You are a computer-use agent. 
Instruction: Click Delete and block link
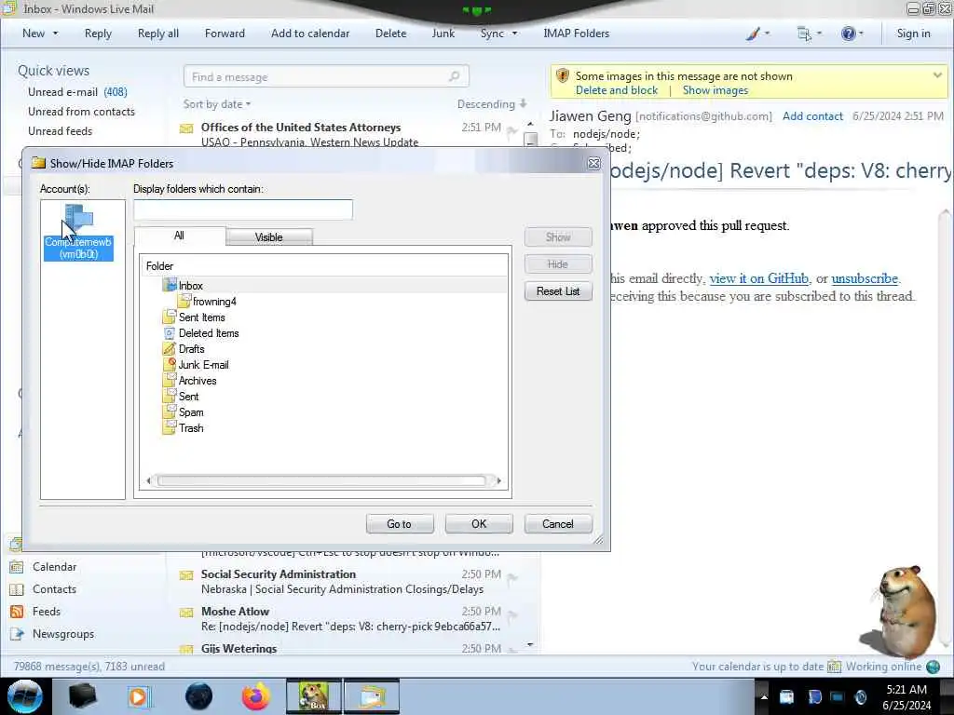click(617, 90)
